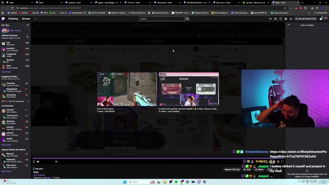Click the replay clip button
This screenshot has width=329, height=185.
tap(34, 162)
